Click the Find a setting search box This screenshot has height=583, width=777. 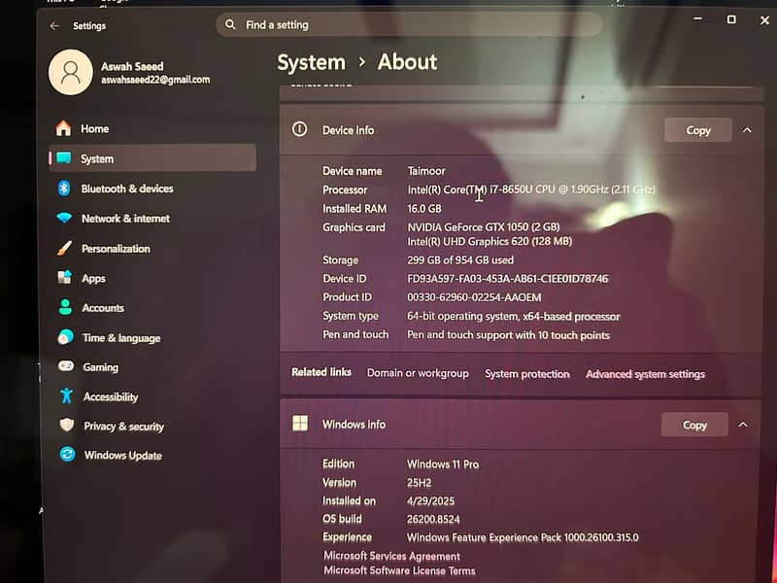click(409, 24)
